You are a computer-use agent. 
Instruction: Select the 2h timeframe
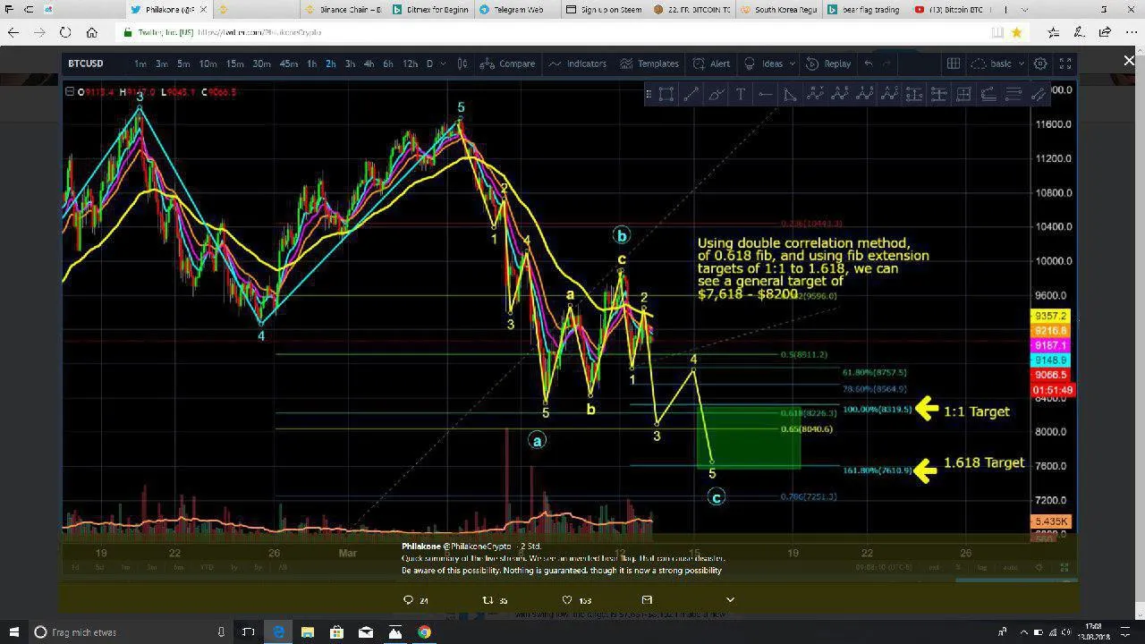point(330,64)
